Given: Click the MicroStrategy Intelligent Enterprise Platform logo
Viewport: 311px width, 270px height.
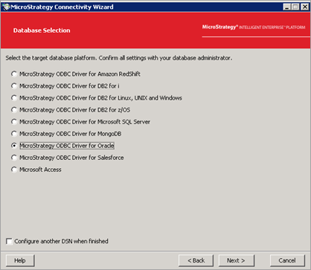Looking at the screenshot, I should point(254,27).
